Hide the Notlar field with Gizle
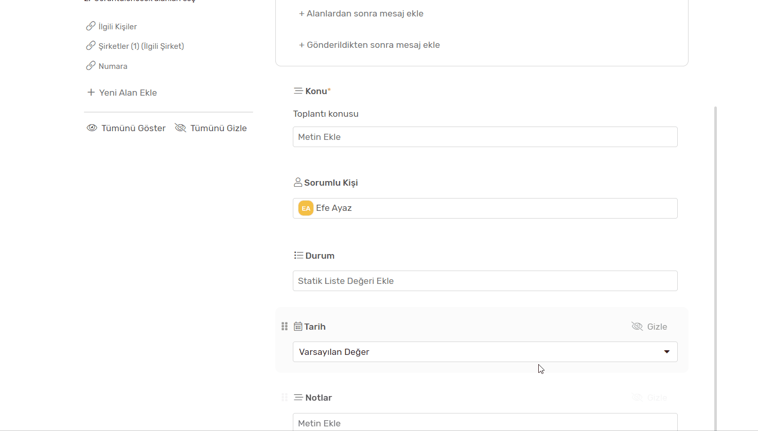This screenshot has height=431, width=758. 649,398
